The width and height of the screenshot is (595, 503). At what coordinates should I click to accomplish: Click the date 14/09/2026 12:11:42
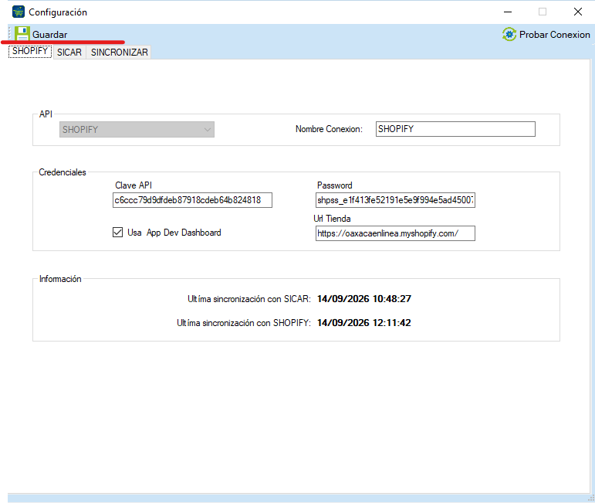point(364,323)
